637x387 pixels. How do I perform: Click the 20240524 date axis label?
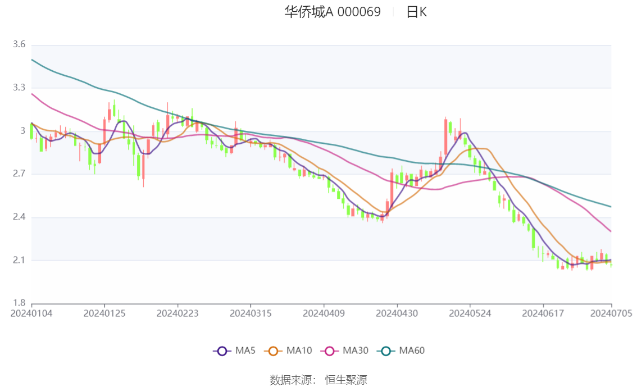pyautogui.click(x=470, y=313)
